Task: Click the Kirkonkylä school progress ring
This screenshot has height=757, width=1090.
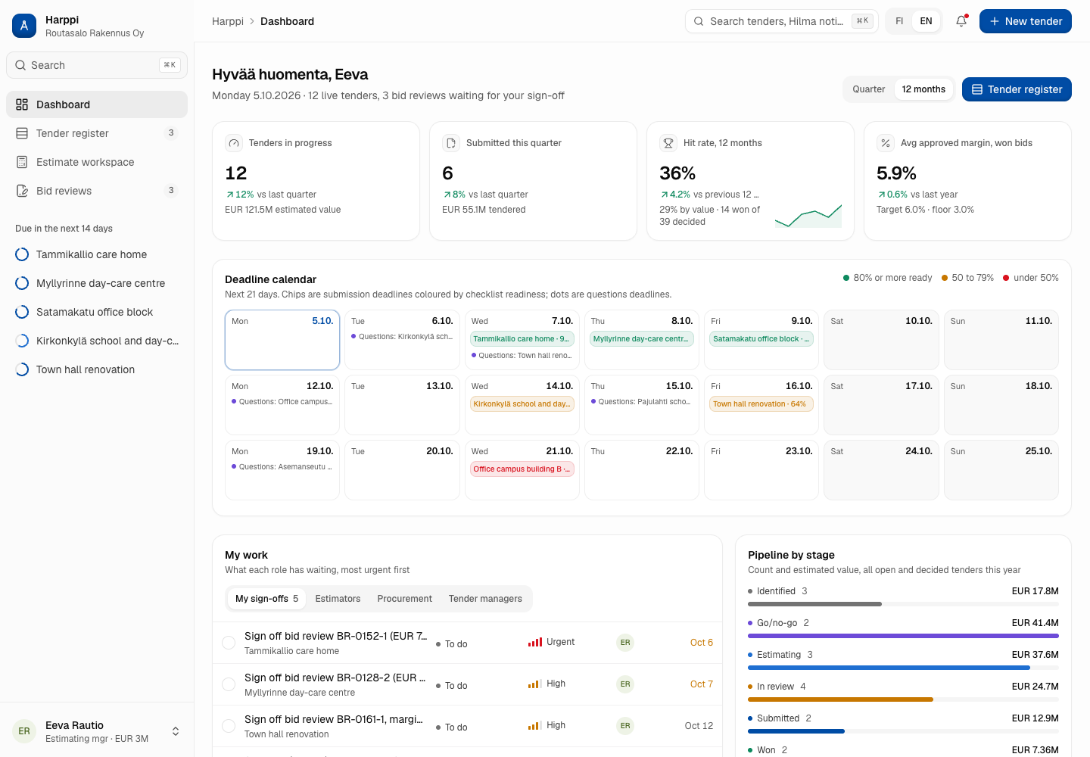Action: tap(22, 341)
